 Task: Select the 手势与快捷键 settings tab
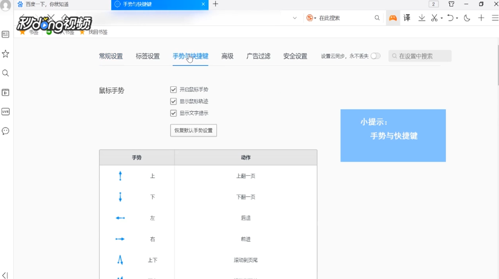(190, 56)
